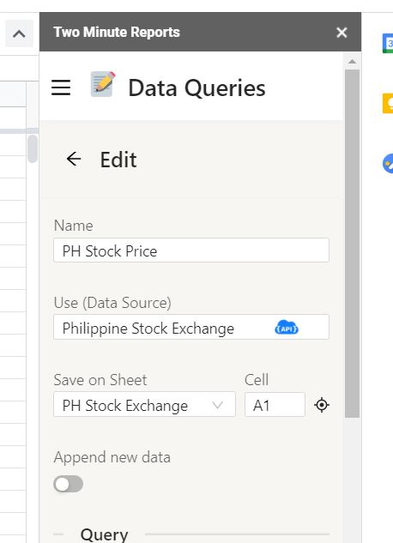Open the Google Keep side panel icon

388,103
